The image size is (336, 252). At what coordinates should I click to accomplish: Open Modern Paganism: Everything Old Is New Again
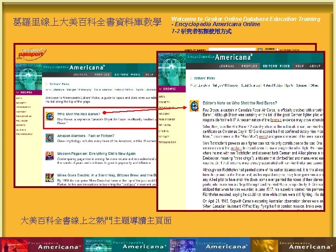[x=97, y=154]
